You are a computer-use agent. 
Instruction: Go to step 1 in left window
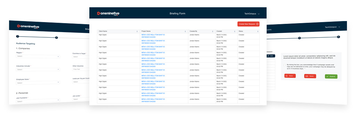[x=17, y=36]
